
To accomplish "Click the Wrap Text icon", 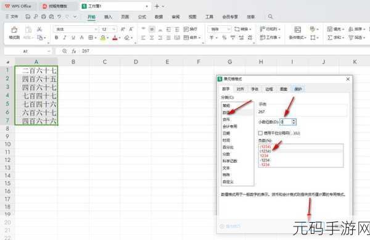I will [186, 29].
